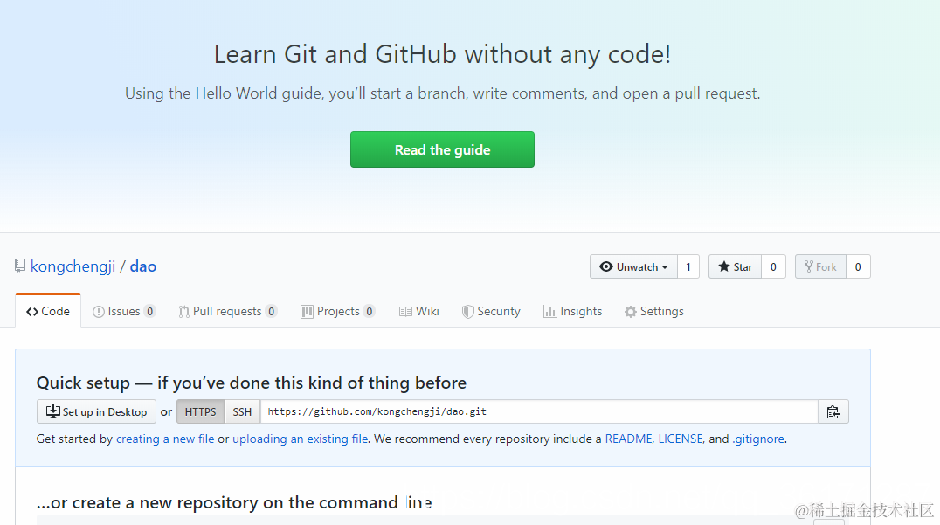
Task: Click the watchers count 1
Action: 688,266
